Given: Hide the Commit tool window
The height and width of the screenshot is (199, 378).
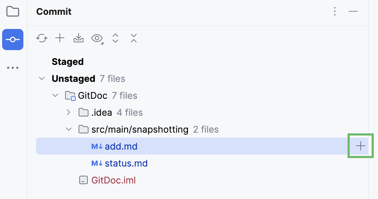Looking at the screenshot, I should 353,12.
